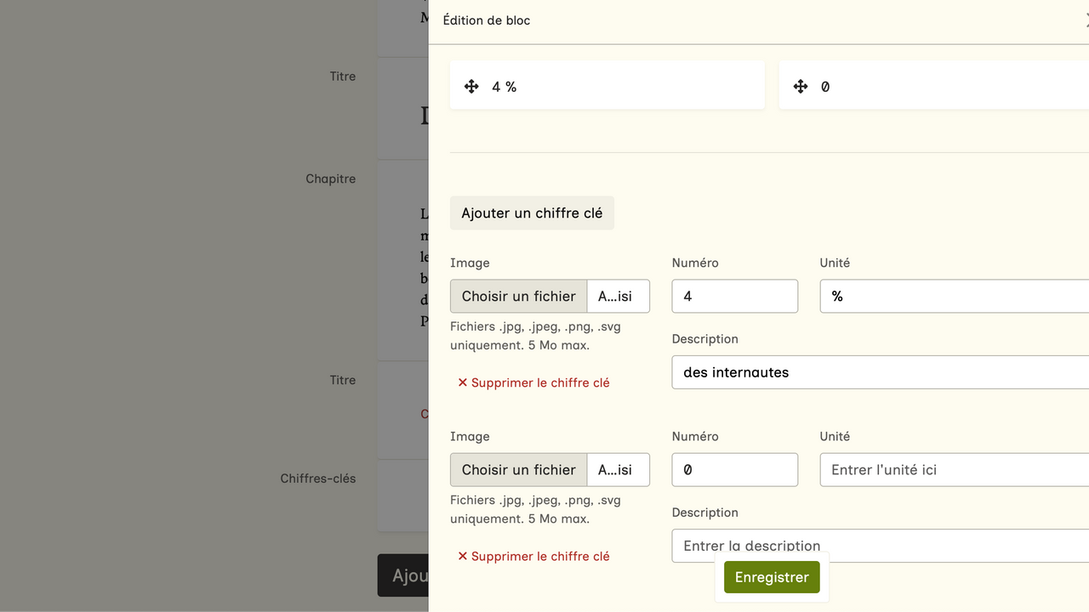Click "Ajouter un chiffre clé" button

[532, 213]
